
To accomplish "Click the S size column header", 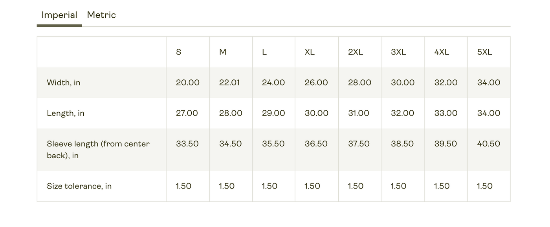I will (x=179, y=52).
